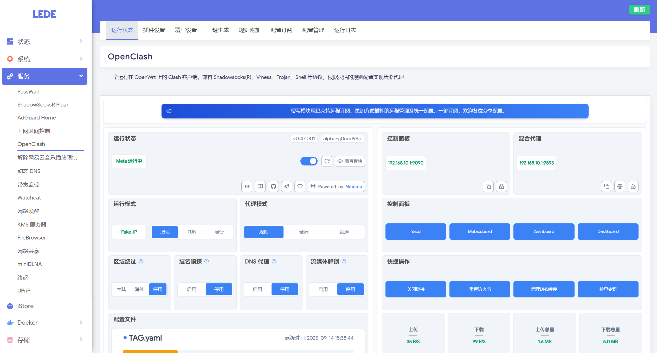The width and height of the screenshot is (657, 353).
Task: Select TUN in 运行模式
Action: click(192, 232)
